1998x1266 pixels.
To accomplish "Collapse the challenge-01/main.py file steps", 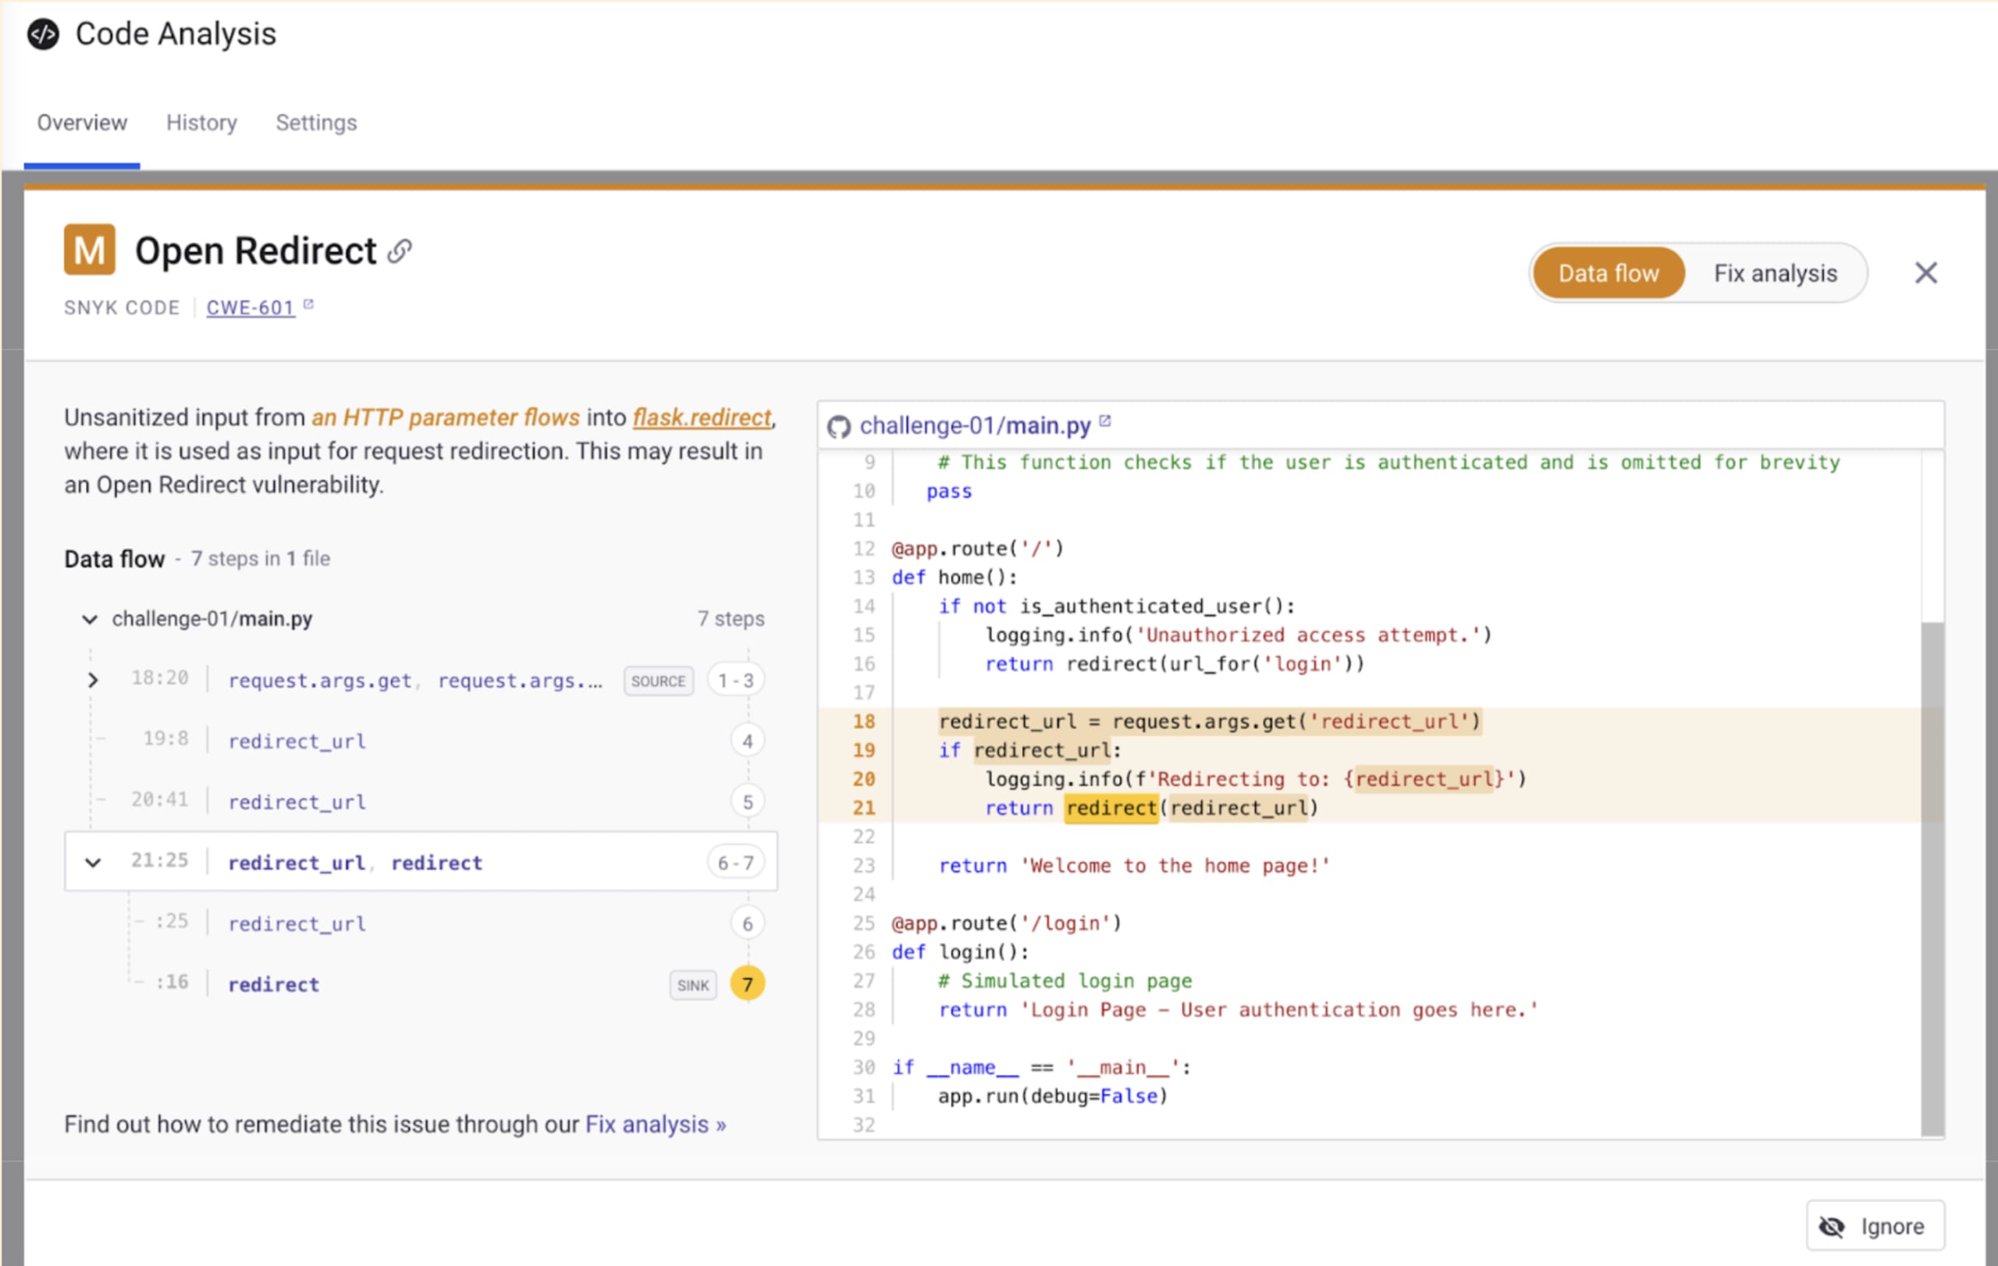I will 90,619.
